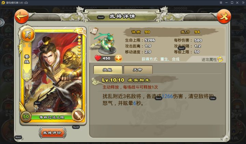
Task: Click the 虚实相生 skill title
Action: [x=139, y=80]
